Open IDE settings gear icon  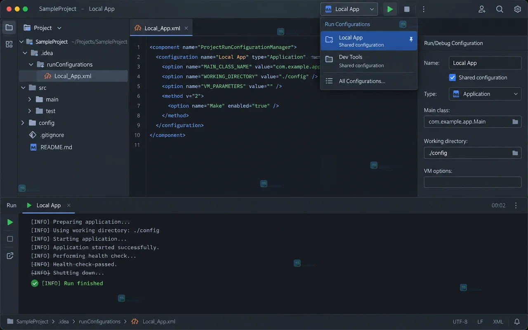517,9
